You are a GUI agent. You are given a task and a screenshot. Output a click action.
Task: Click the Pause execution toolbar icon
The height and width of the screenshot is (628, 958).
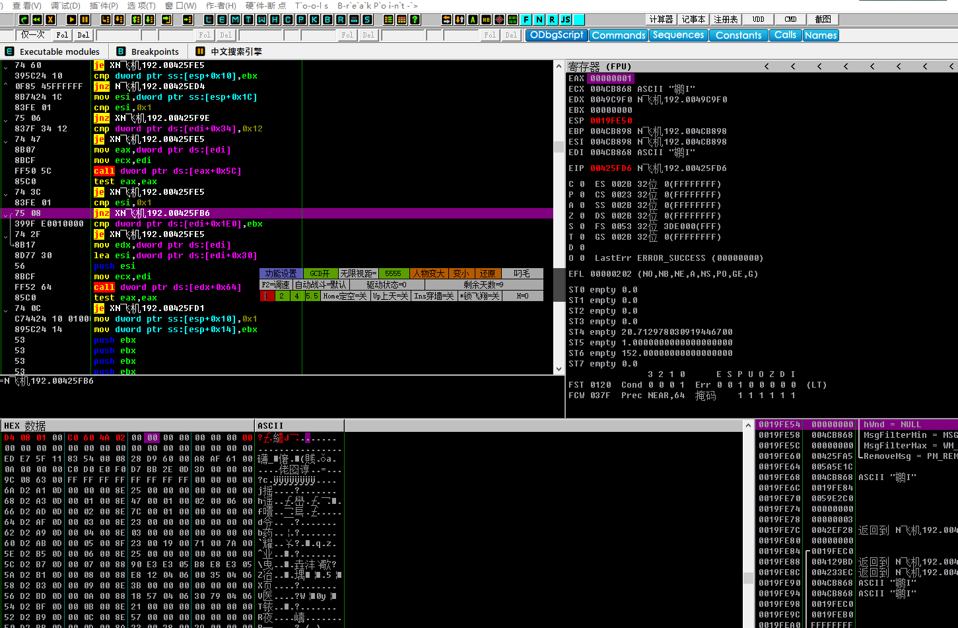click(85, 20)
